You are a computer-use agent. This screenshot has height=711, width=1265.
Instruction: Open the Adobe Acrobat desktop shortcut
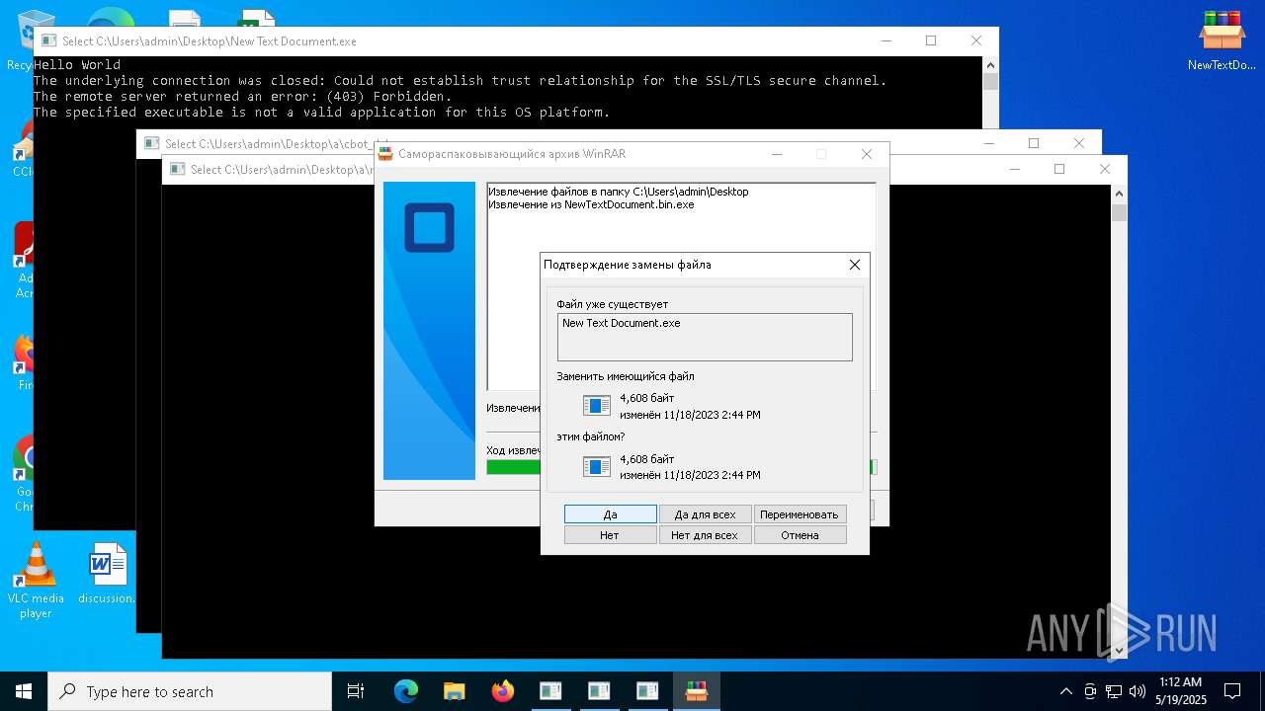(x=24, y=260)
